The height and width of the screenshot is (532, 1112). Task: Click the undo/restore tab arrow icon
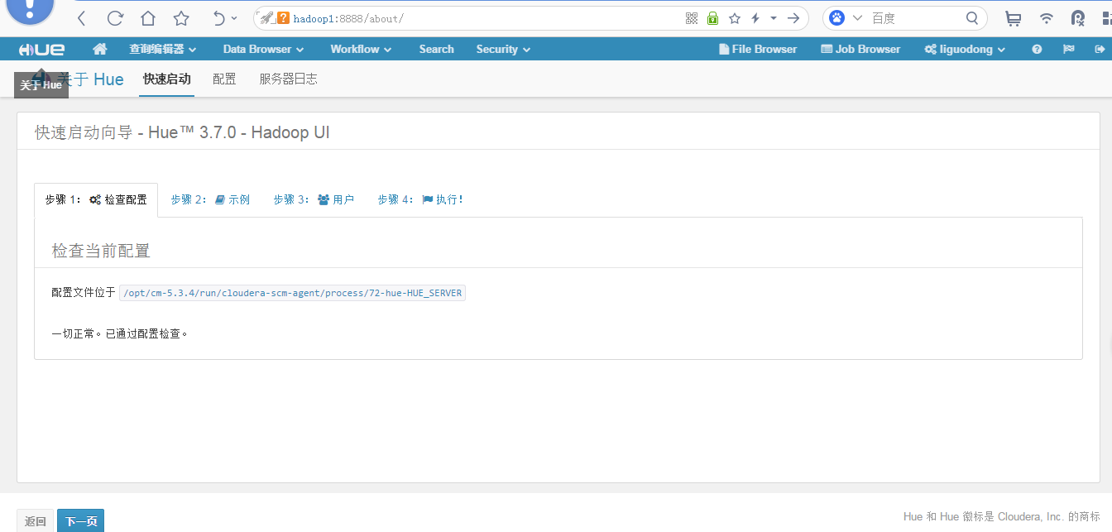coord(218,18)
